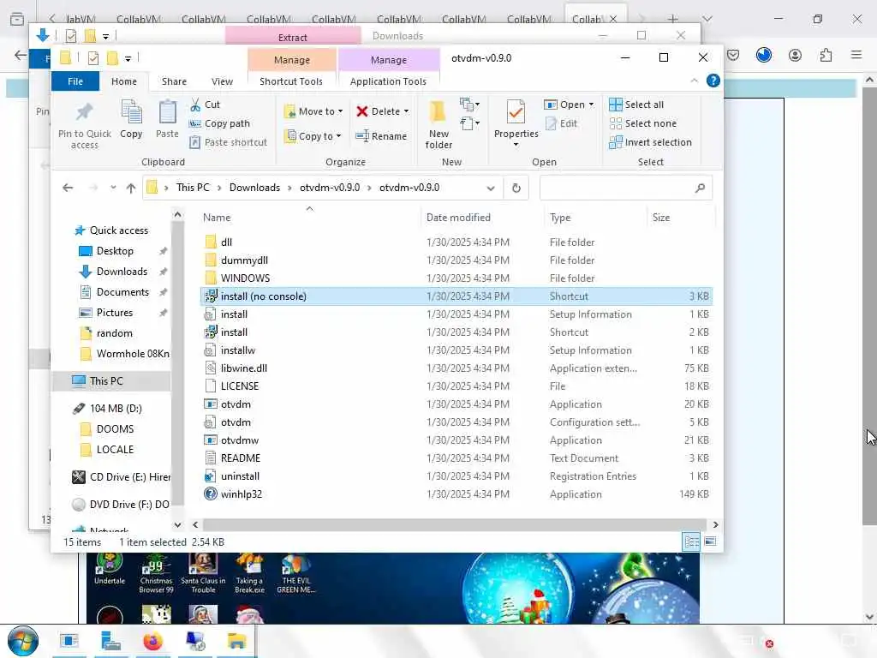This screenshot has width=877, height=658.
Task: Expand address bar history dropdown
Action: (x=491, y=188)
